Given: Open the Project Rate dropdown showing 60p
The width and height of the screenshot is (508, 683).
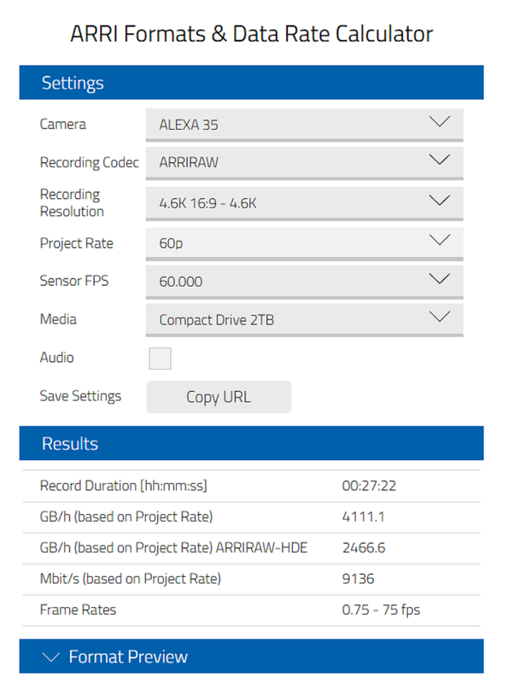Looking at the screenshot, I should 304,243.
